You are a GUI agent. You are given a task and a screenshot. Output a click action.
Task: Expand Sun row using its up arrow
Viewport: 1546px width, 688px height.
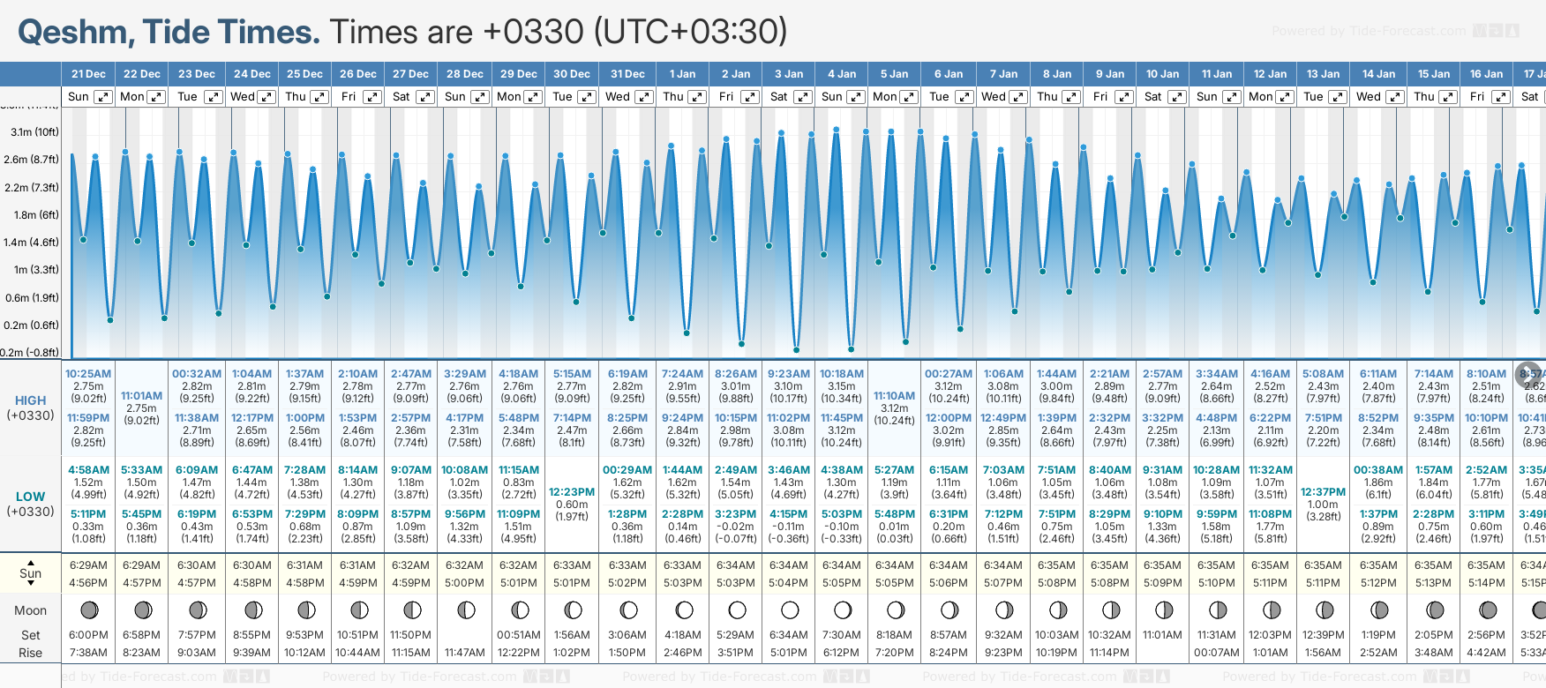tap(31, 562)
